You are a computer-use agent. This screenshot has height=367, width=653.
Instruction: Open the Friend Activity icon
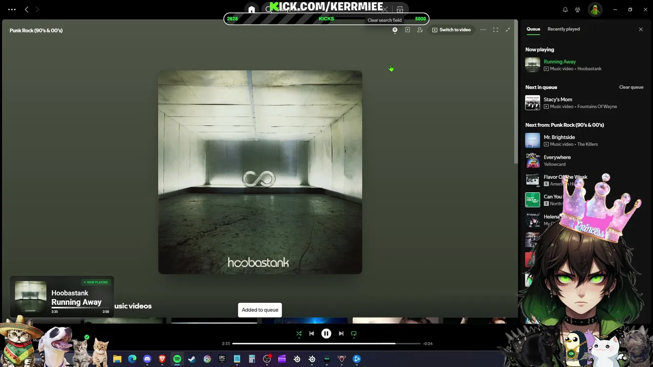[x=577, y=9]
